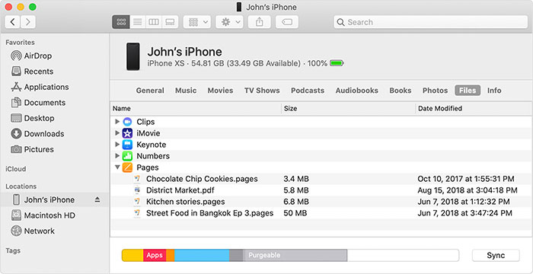
Task: Eject John's iPhone
Action: 97,200
